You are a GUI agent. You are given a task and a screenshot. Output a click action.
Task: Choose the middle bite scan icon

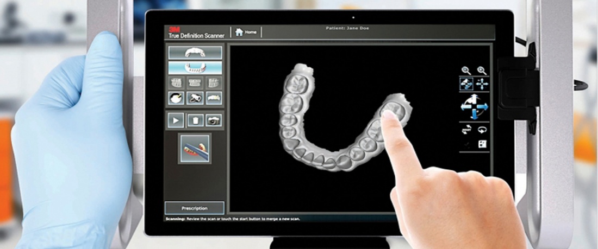click(x=195, y=82)
